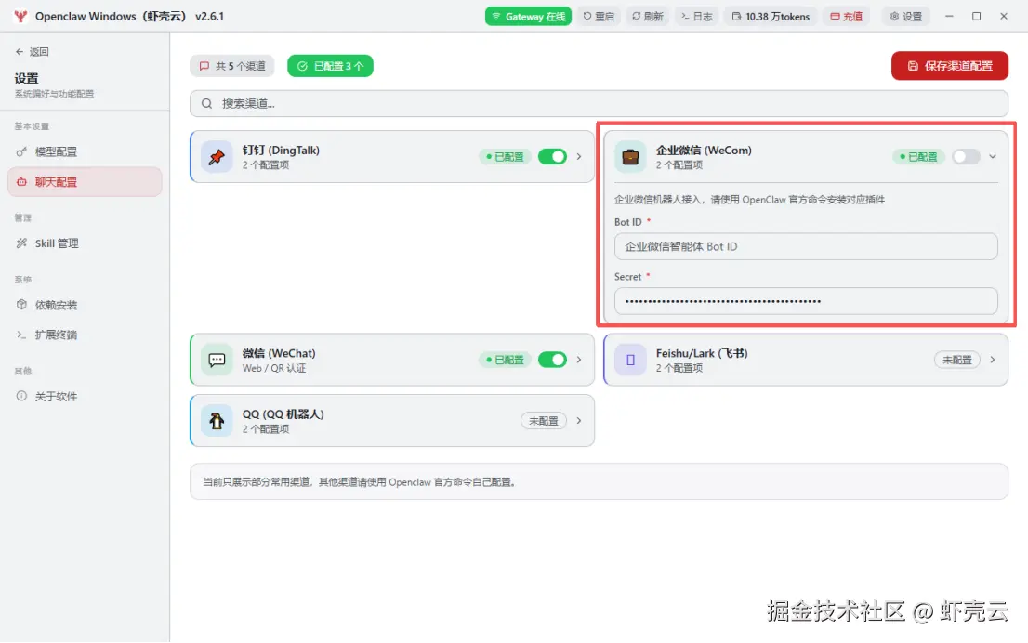The width and height of the screenshot is (1028, 643).
Task: Click the Web / QR 认证 subtitle text
Action: pyautogui.click(x=274, y=368)
